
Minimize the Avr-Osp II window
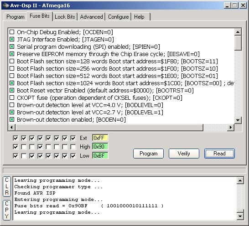coord(227,5)
